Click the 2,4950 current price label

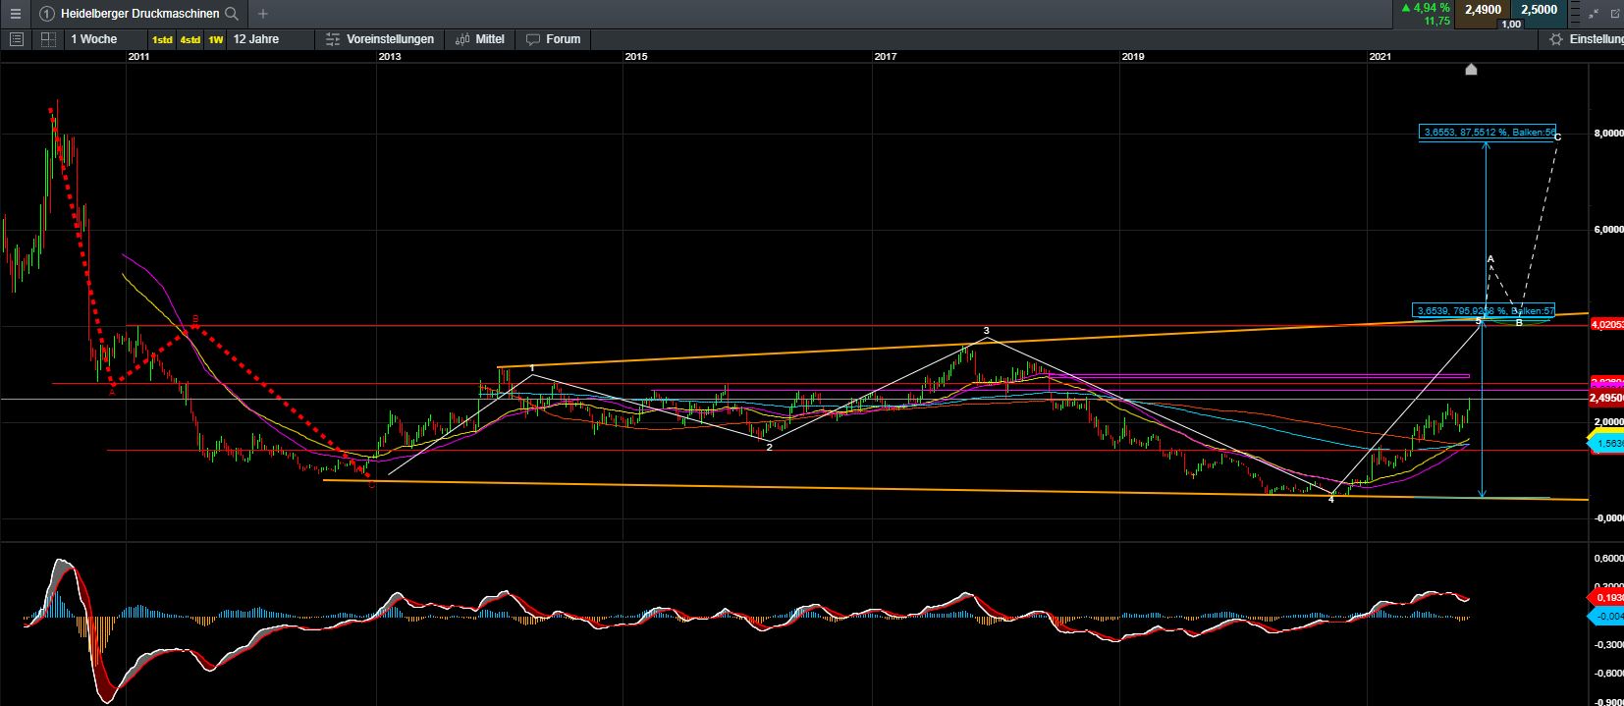click(x=1604, y=399)
